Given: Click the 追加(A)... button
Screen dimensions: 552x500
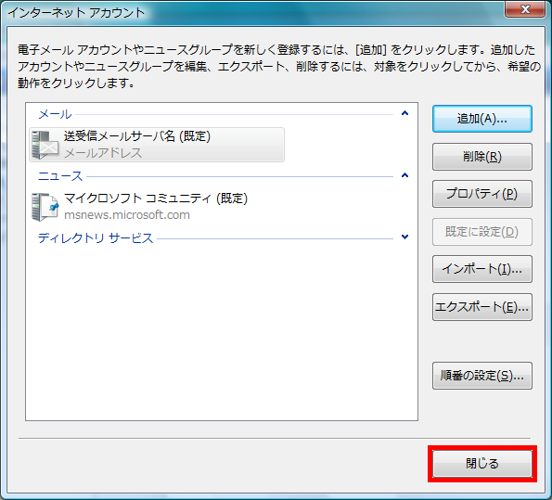Looking at the screenshot, I should point(481,119).
